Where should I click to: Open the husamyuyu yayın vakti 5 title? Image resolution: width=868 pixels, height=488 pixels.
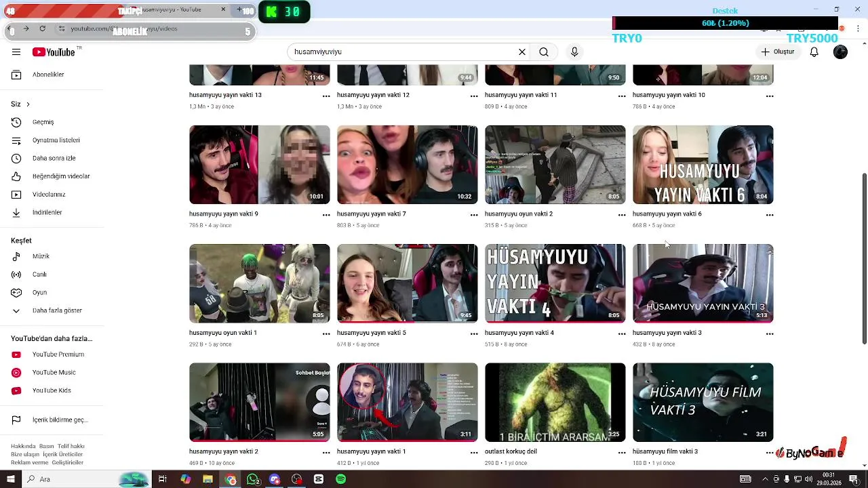[372, 333]
